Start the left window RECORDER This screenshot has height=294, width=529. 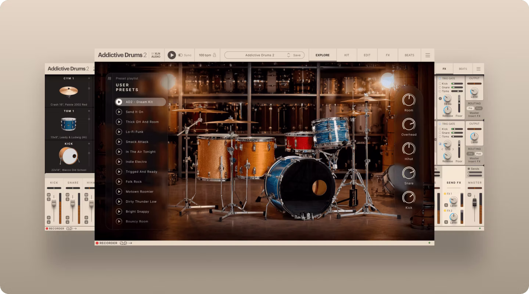click(x=47, y=229)
